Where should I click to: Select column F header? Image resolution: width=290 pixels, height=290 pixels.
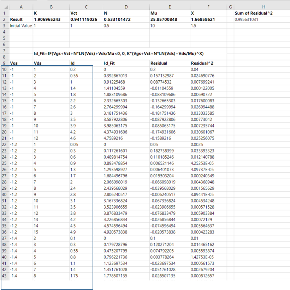(208, 7)
